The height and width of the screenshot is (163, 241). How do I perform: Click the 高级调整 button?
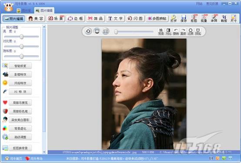20,137
